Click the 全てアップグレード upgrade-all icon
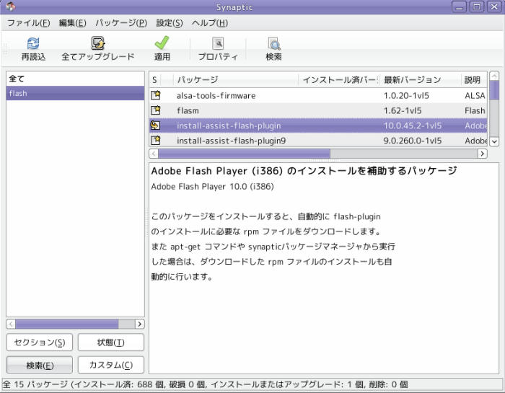Screen dimensions: 505x393 [x=97, y=43]
